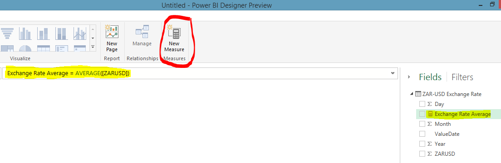The width and height of the screenshot is (501, 163).
Task: Select the Year field label
Action: 440,144
